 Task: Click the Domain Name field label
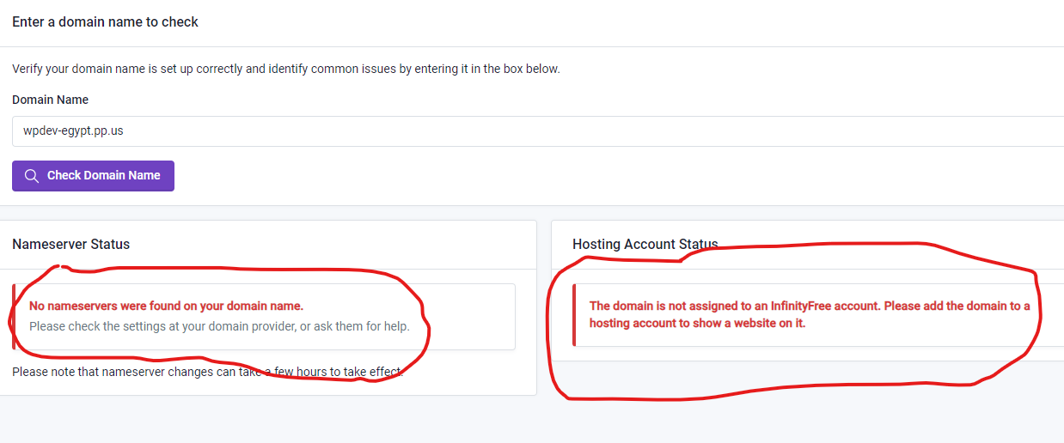50,100
